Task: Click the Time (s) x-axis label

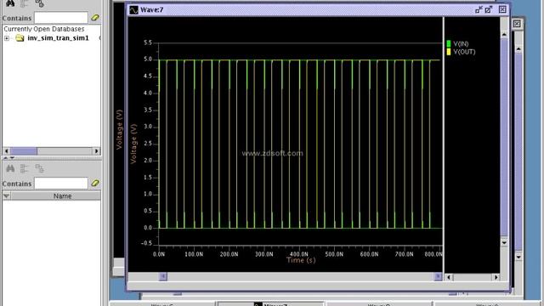Action: (x=301, y=260)
